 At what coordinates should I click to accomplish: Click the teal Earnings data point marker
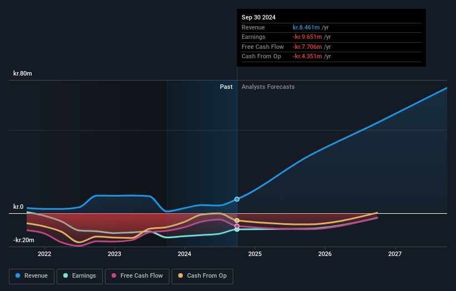coord(237,230)
